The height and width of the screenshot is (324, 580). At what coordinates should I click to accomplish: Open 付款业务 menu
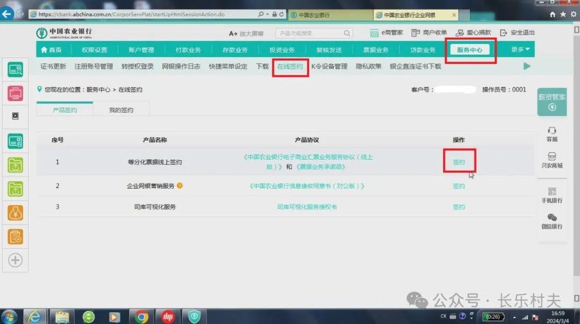[188, 49]
